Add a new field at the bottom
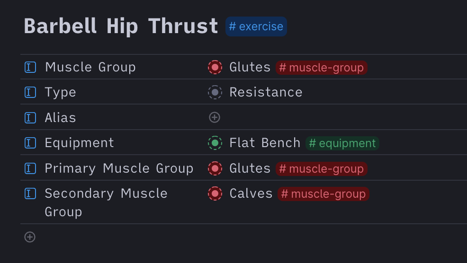This screenshot has height=263, width=467. 30,237
